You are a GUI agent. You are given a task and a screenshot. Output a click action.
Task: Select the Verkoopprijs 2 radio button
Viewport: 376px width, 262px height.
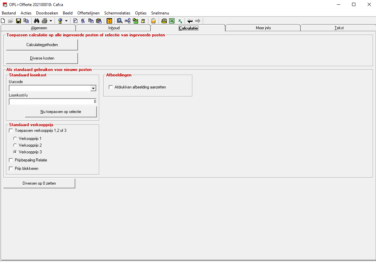[x=15, y=145]
